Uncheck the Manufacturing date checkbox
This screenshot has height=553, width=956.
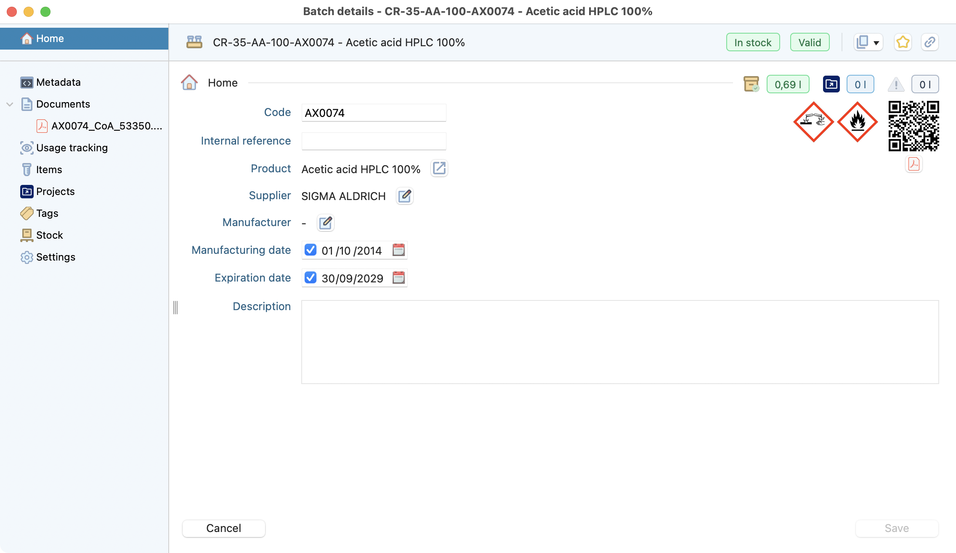[x=311, y=250]
